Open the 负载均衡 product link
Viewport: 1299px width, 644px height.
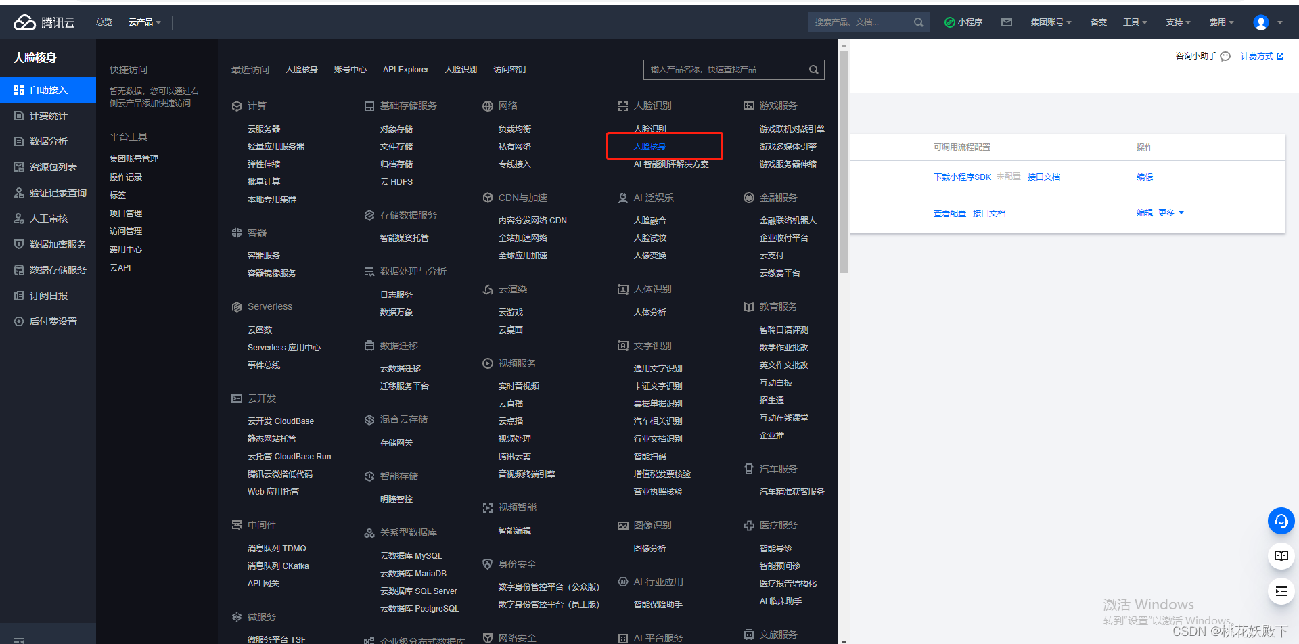click(x=514, y=129)
